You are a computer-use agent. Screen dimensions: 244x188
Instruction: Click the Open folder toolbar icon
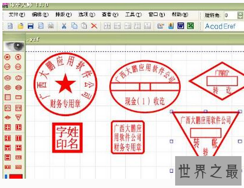point(21,26)
